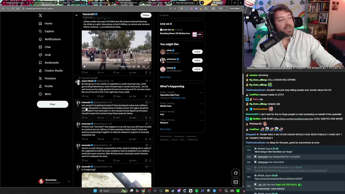Click the Creator Studio icon
This screenshot has width=345, height=194.
coord(40,71)
